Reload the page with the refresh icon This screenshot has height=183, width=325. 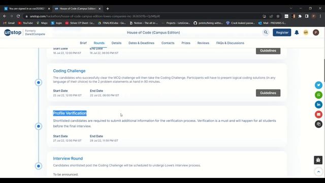(18, 16)
